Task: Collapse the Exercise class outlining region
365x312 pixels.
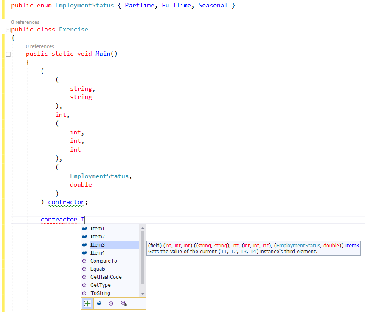Action: [x=8, y=30]
